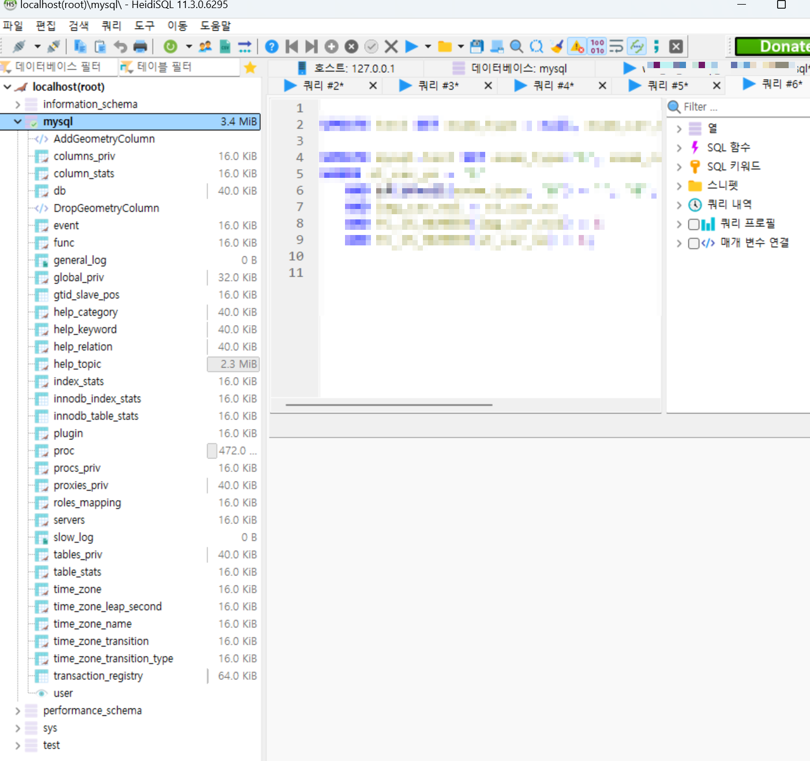Open the refresh dropdown arrow
Image resolution: width=810 pixels, height=761 pixels.
pyautogui.click(x=189, y=46)
